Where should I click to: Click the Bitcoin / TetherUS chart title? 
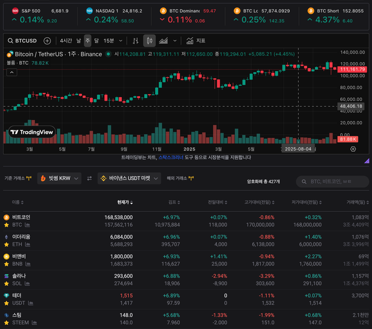58,54
